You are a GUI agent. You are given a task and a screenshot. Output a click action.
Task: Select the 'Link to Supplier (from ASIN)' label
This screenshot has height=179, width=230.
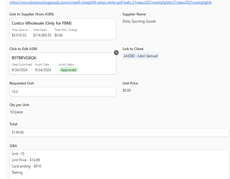click(x=32, y=14)
